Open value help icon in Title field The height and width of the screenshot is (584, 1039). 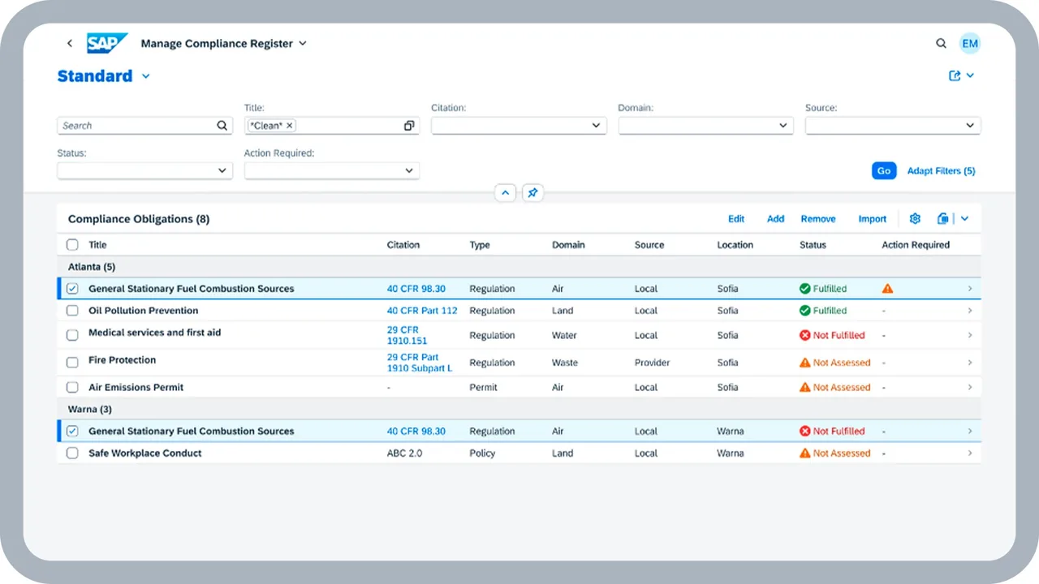[409, 126]
